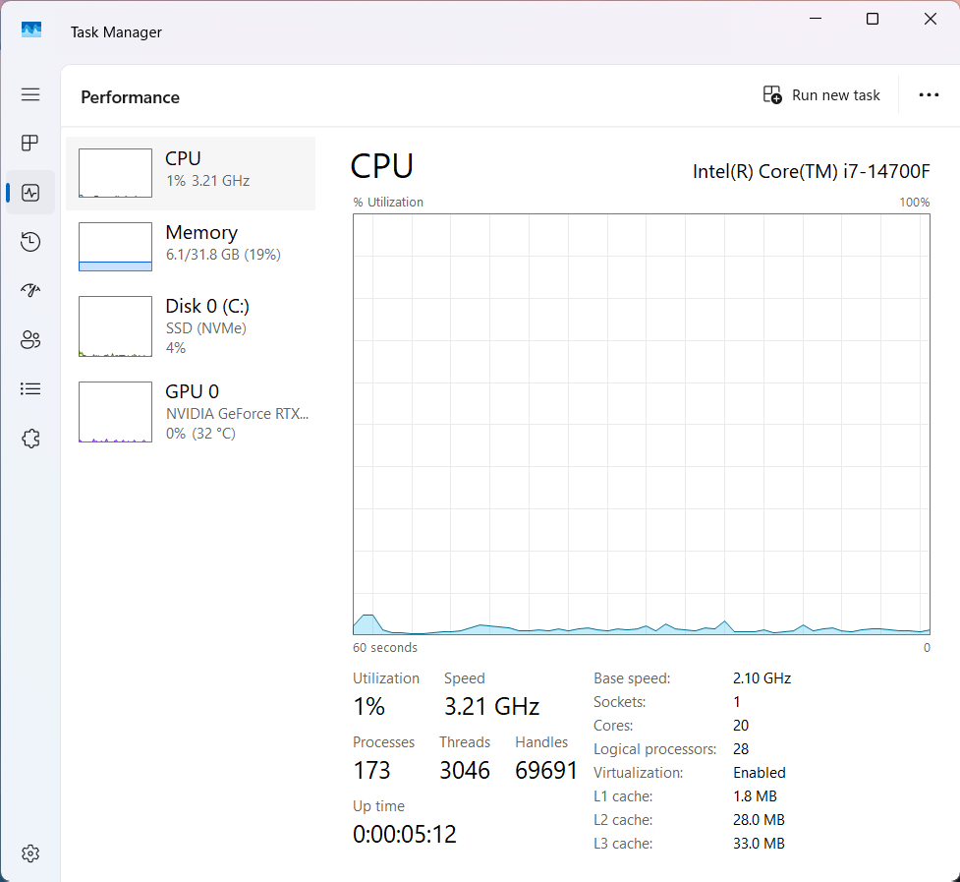Open the hamburger navigation menu
Viewport: 960px width, 882px height.
(30, 94)
